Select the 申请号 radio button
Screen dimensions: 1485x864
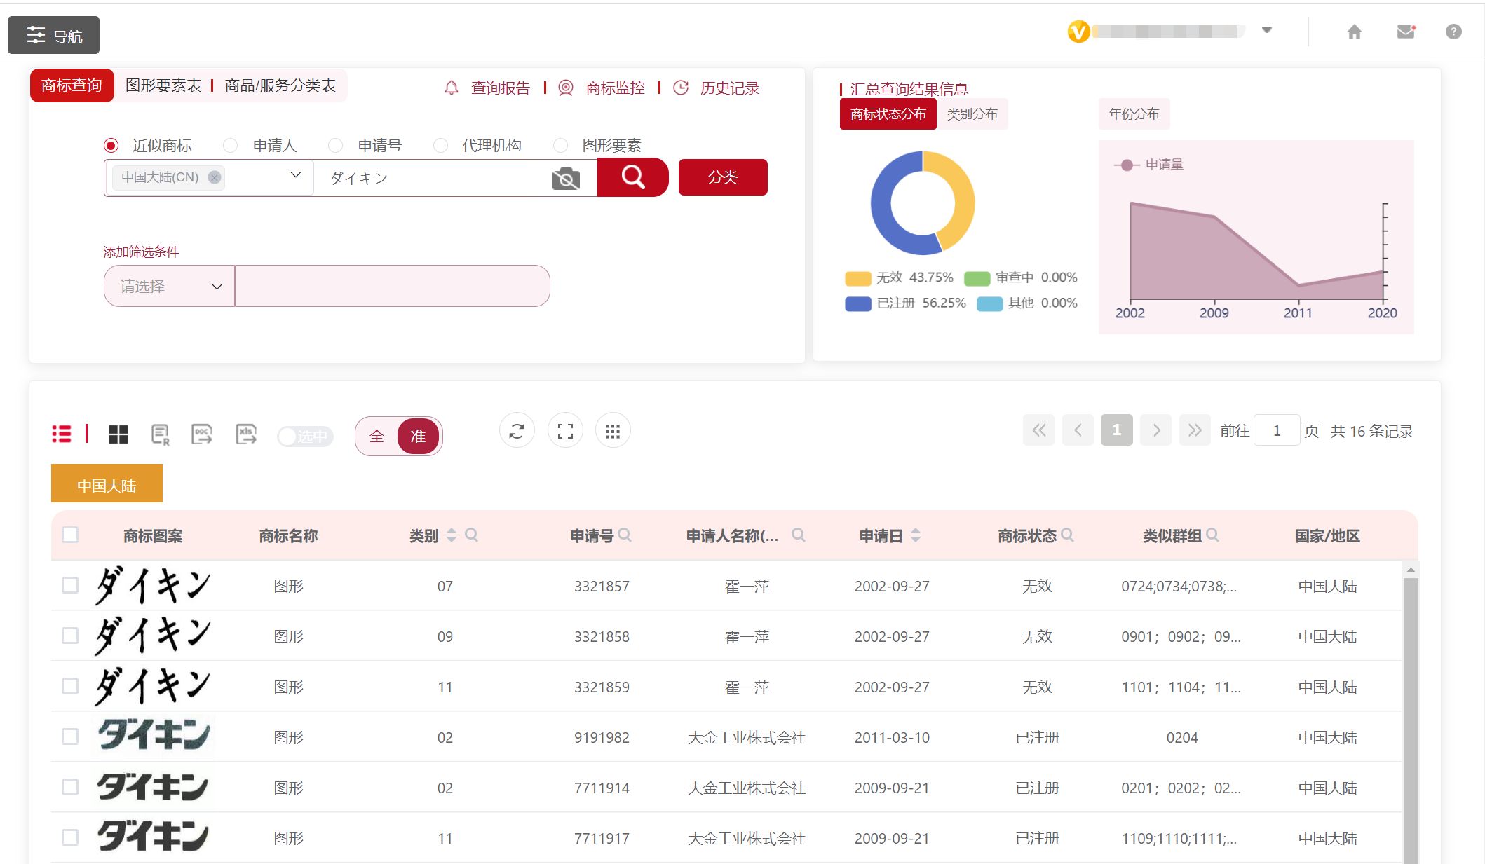pyautogui.click(x=335, y=145)
